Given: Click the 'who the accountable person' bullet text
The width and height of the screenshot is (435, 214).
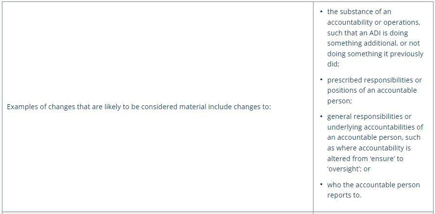Looking at the screenshot, I should coord(373,185).
